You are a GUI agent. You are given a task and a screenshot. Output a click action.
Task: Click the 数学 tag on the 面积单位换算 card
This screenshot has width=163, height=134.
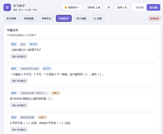point(14,117)
